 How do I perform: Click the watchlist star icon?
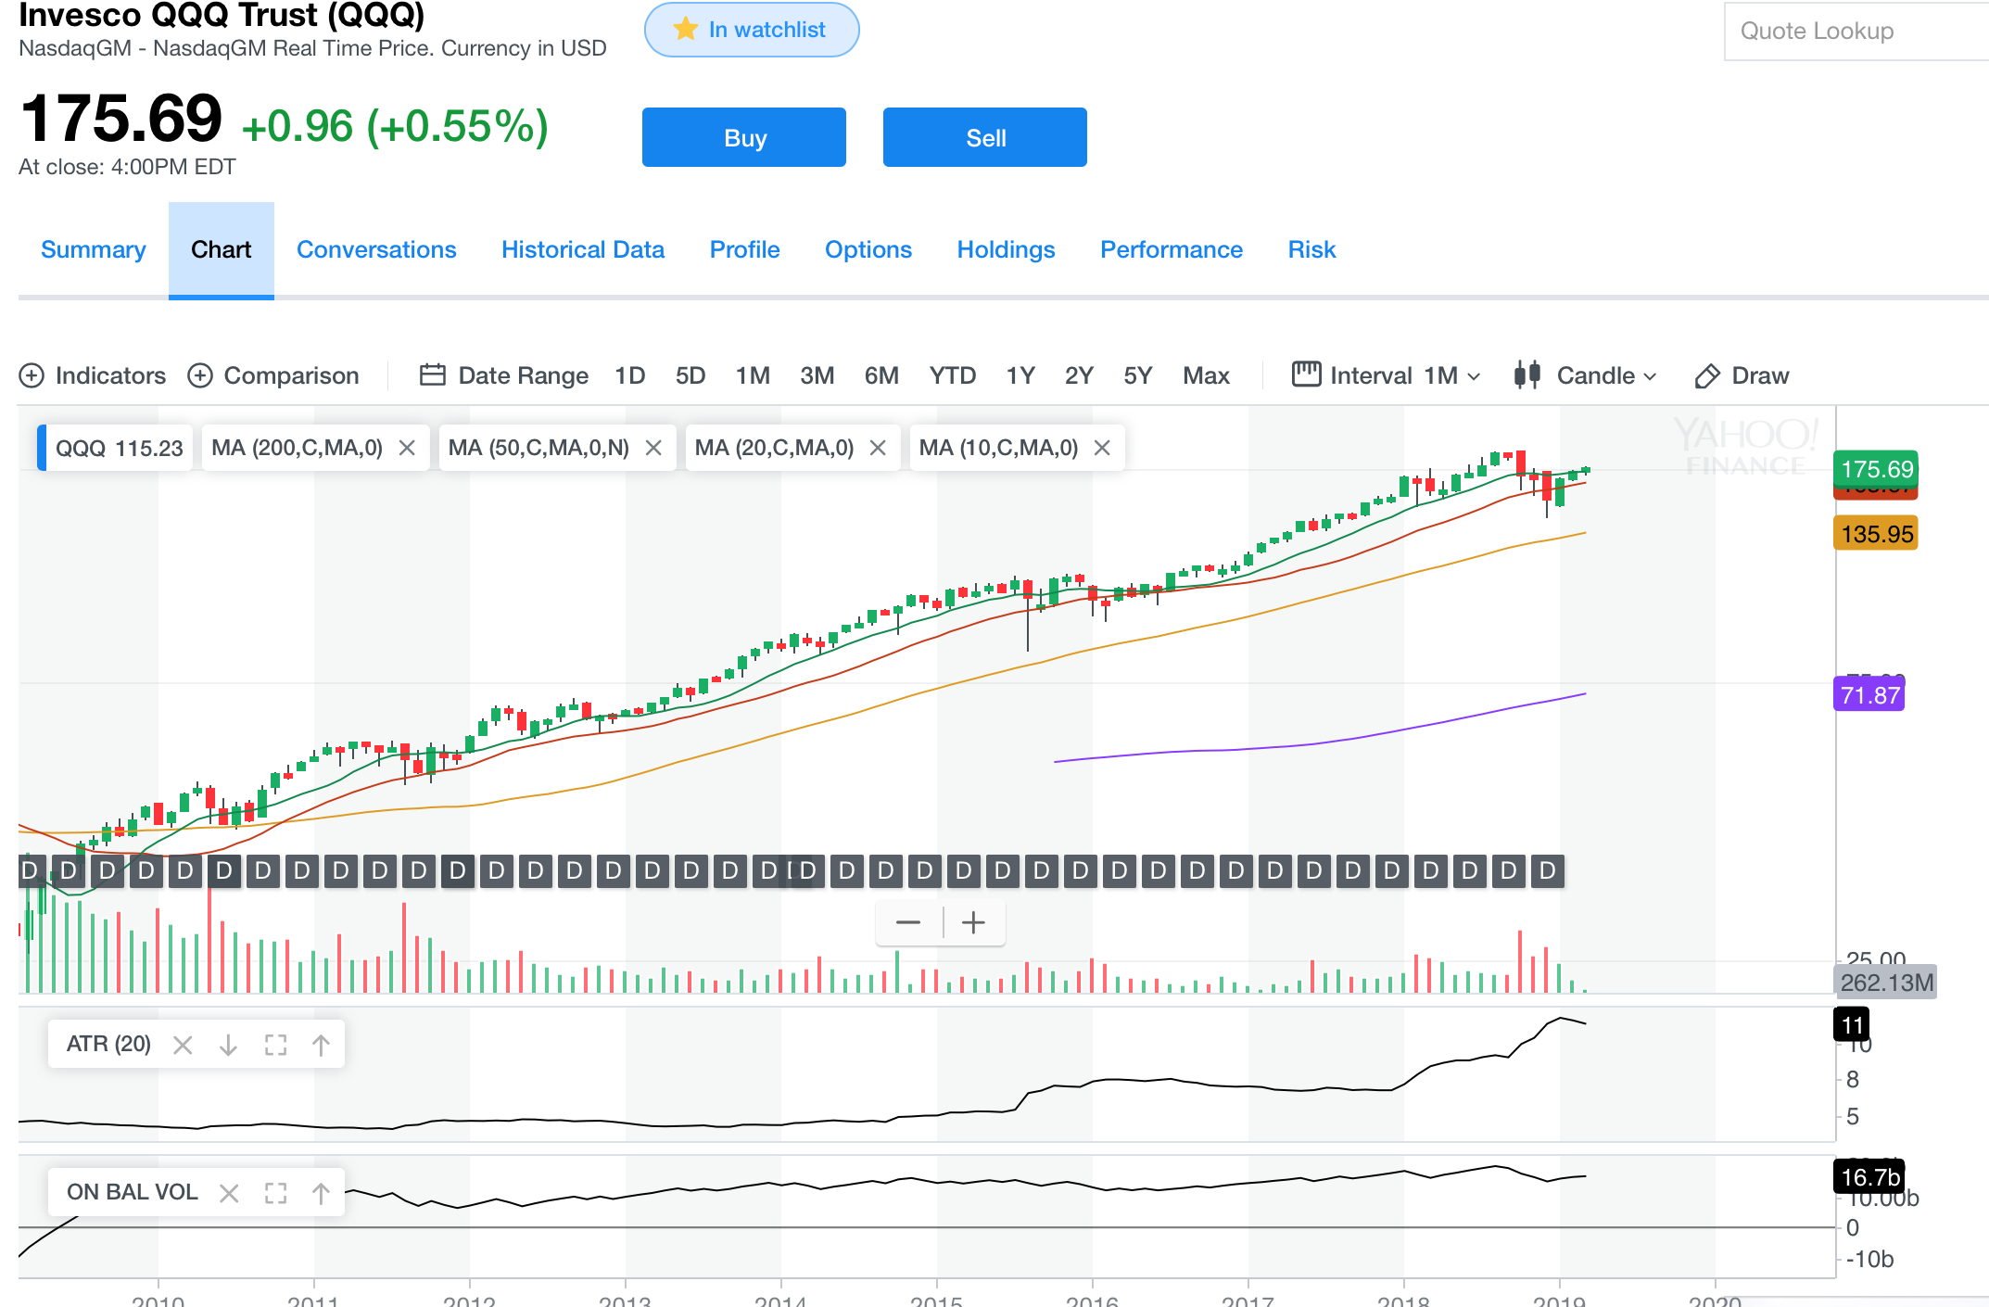(x=686, y=29)
